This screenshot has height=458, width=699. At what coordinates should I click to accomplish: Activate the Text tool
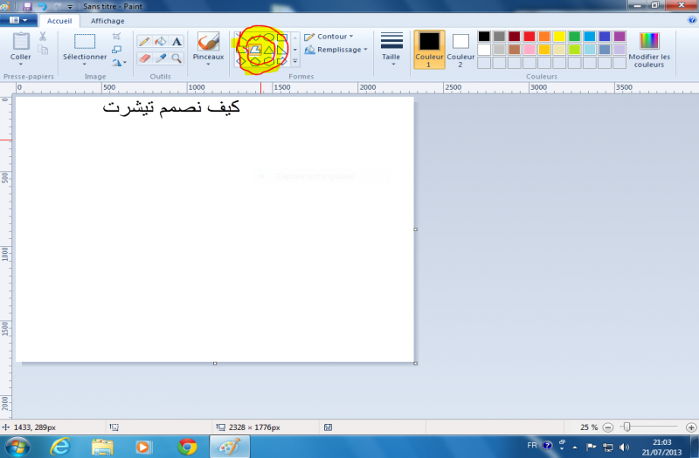pos(176,41)
